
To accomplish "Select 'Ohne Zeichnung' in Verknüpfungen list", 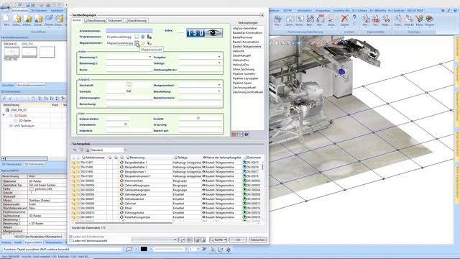I will pyautogui.click(x=244, y=69).
